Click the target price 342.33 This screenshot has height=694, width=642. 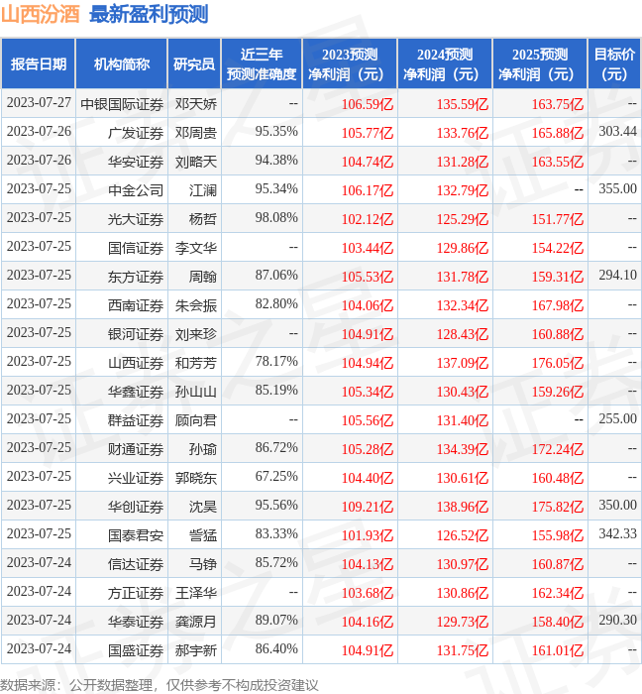pos(617,534)
